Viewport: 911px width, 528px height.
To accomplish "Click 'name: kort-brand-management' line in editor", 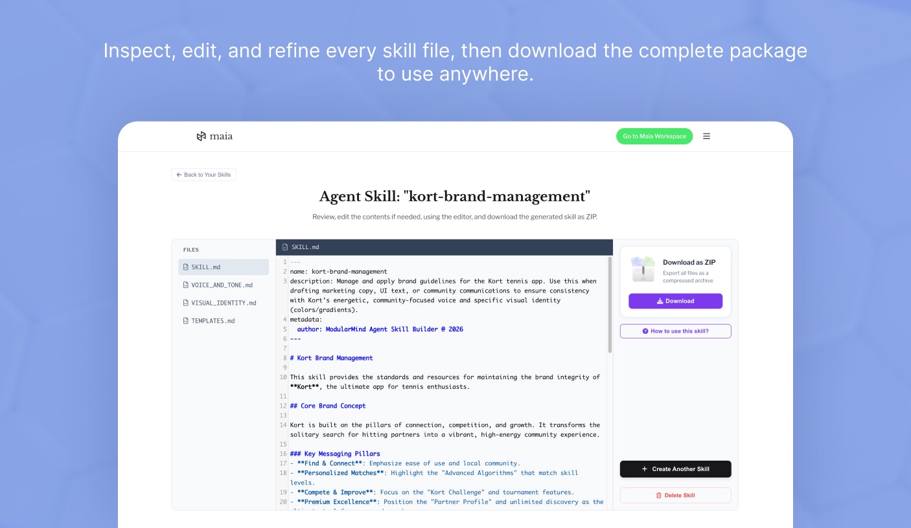I will pyautogui.click(x=338, y=272).
